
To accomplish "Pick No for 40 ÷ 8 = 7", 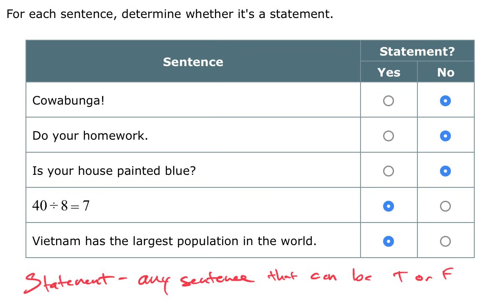I will [x=445, y=206].
